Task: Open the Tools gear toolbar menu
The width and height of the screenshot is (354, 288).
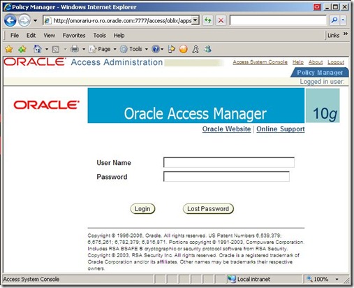Action: [134, 49]
